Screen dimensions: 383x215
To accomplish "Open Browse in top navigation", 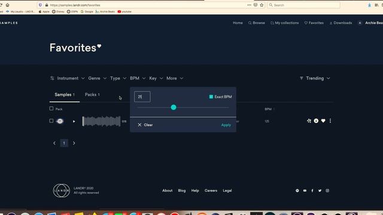I will (257, 23).
